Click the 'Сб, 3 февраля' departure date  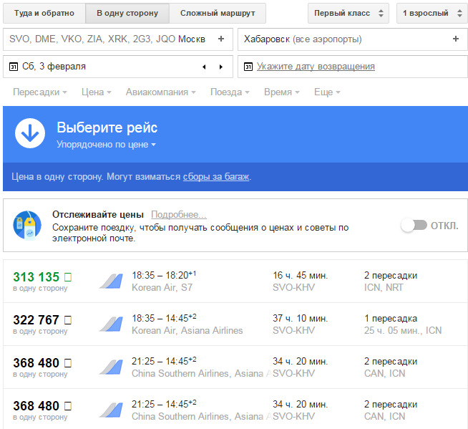click(54, 67)
